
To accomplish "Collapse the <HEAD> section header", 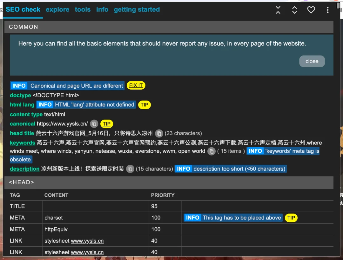I will pos(168,182).
